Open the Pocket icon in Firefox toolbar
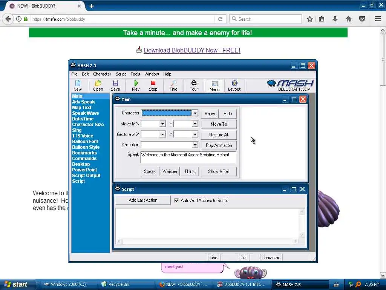The image size is (386, 290). tap(362, 19)
